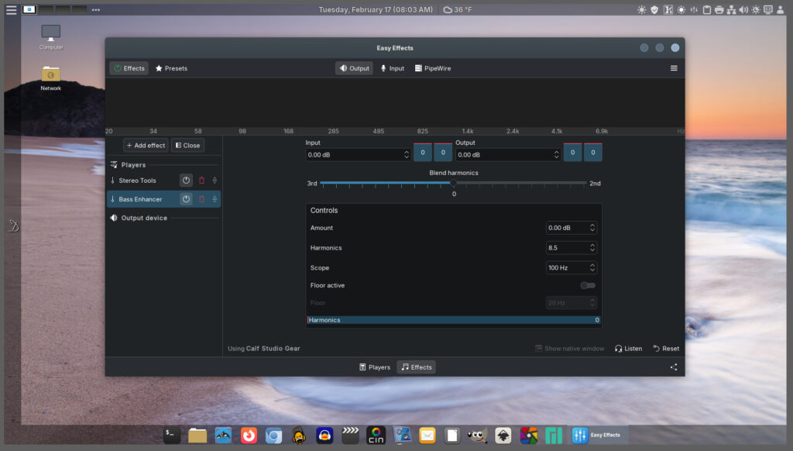The height and width of the screenshot is (451, 793).
Task: Click the Add effect button
Action: [x=146, y=145]
